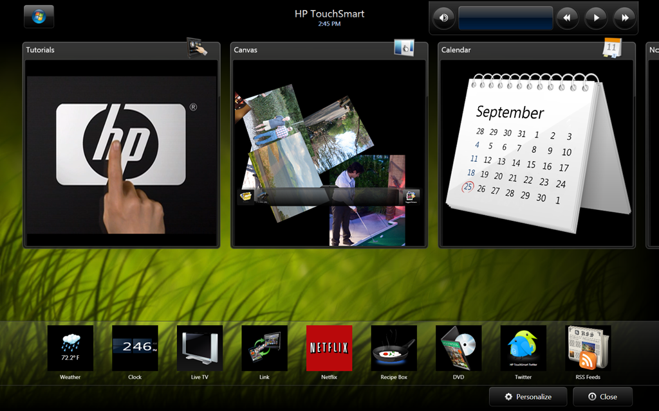Click the media track display bar

click(x=505, y=18)
